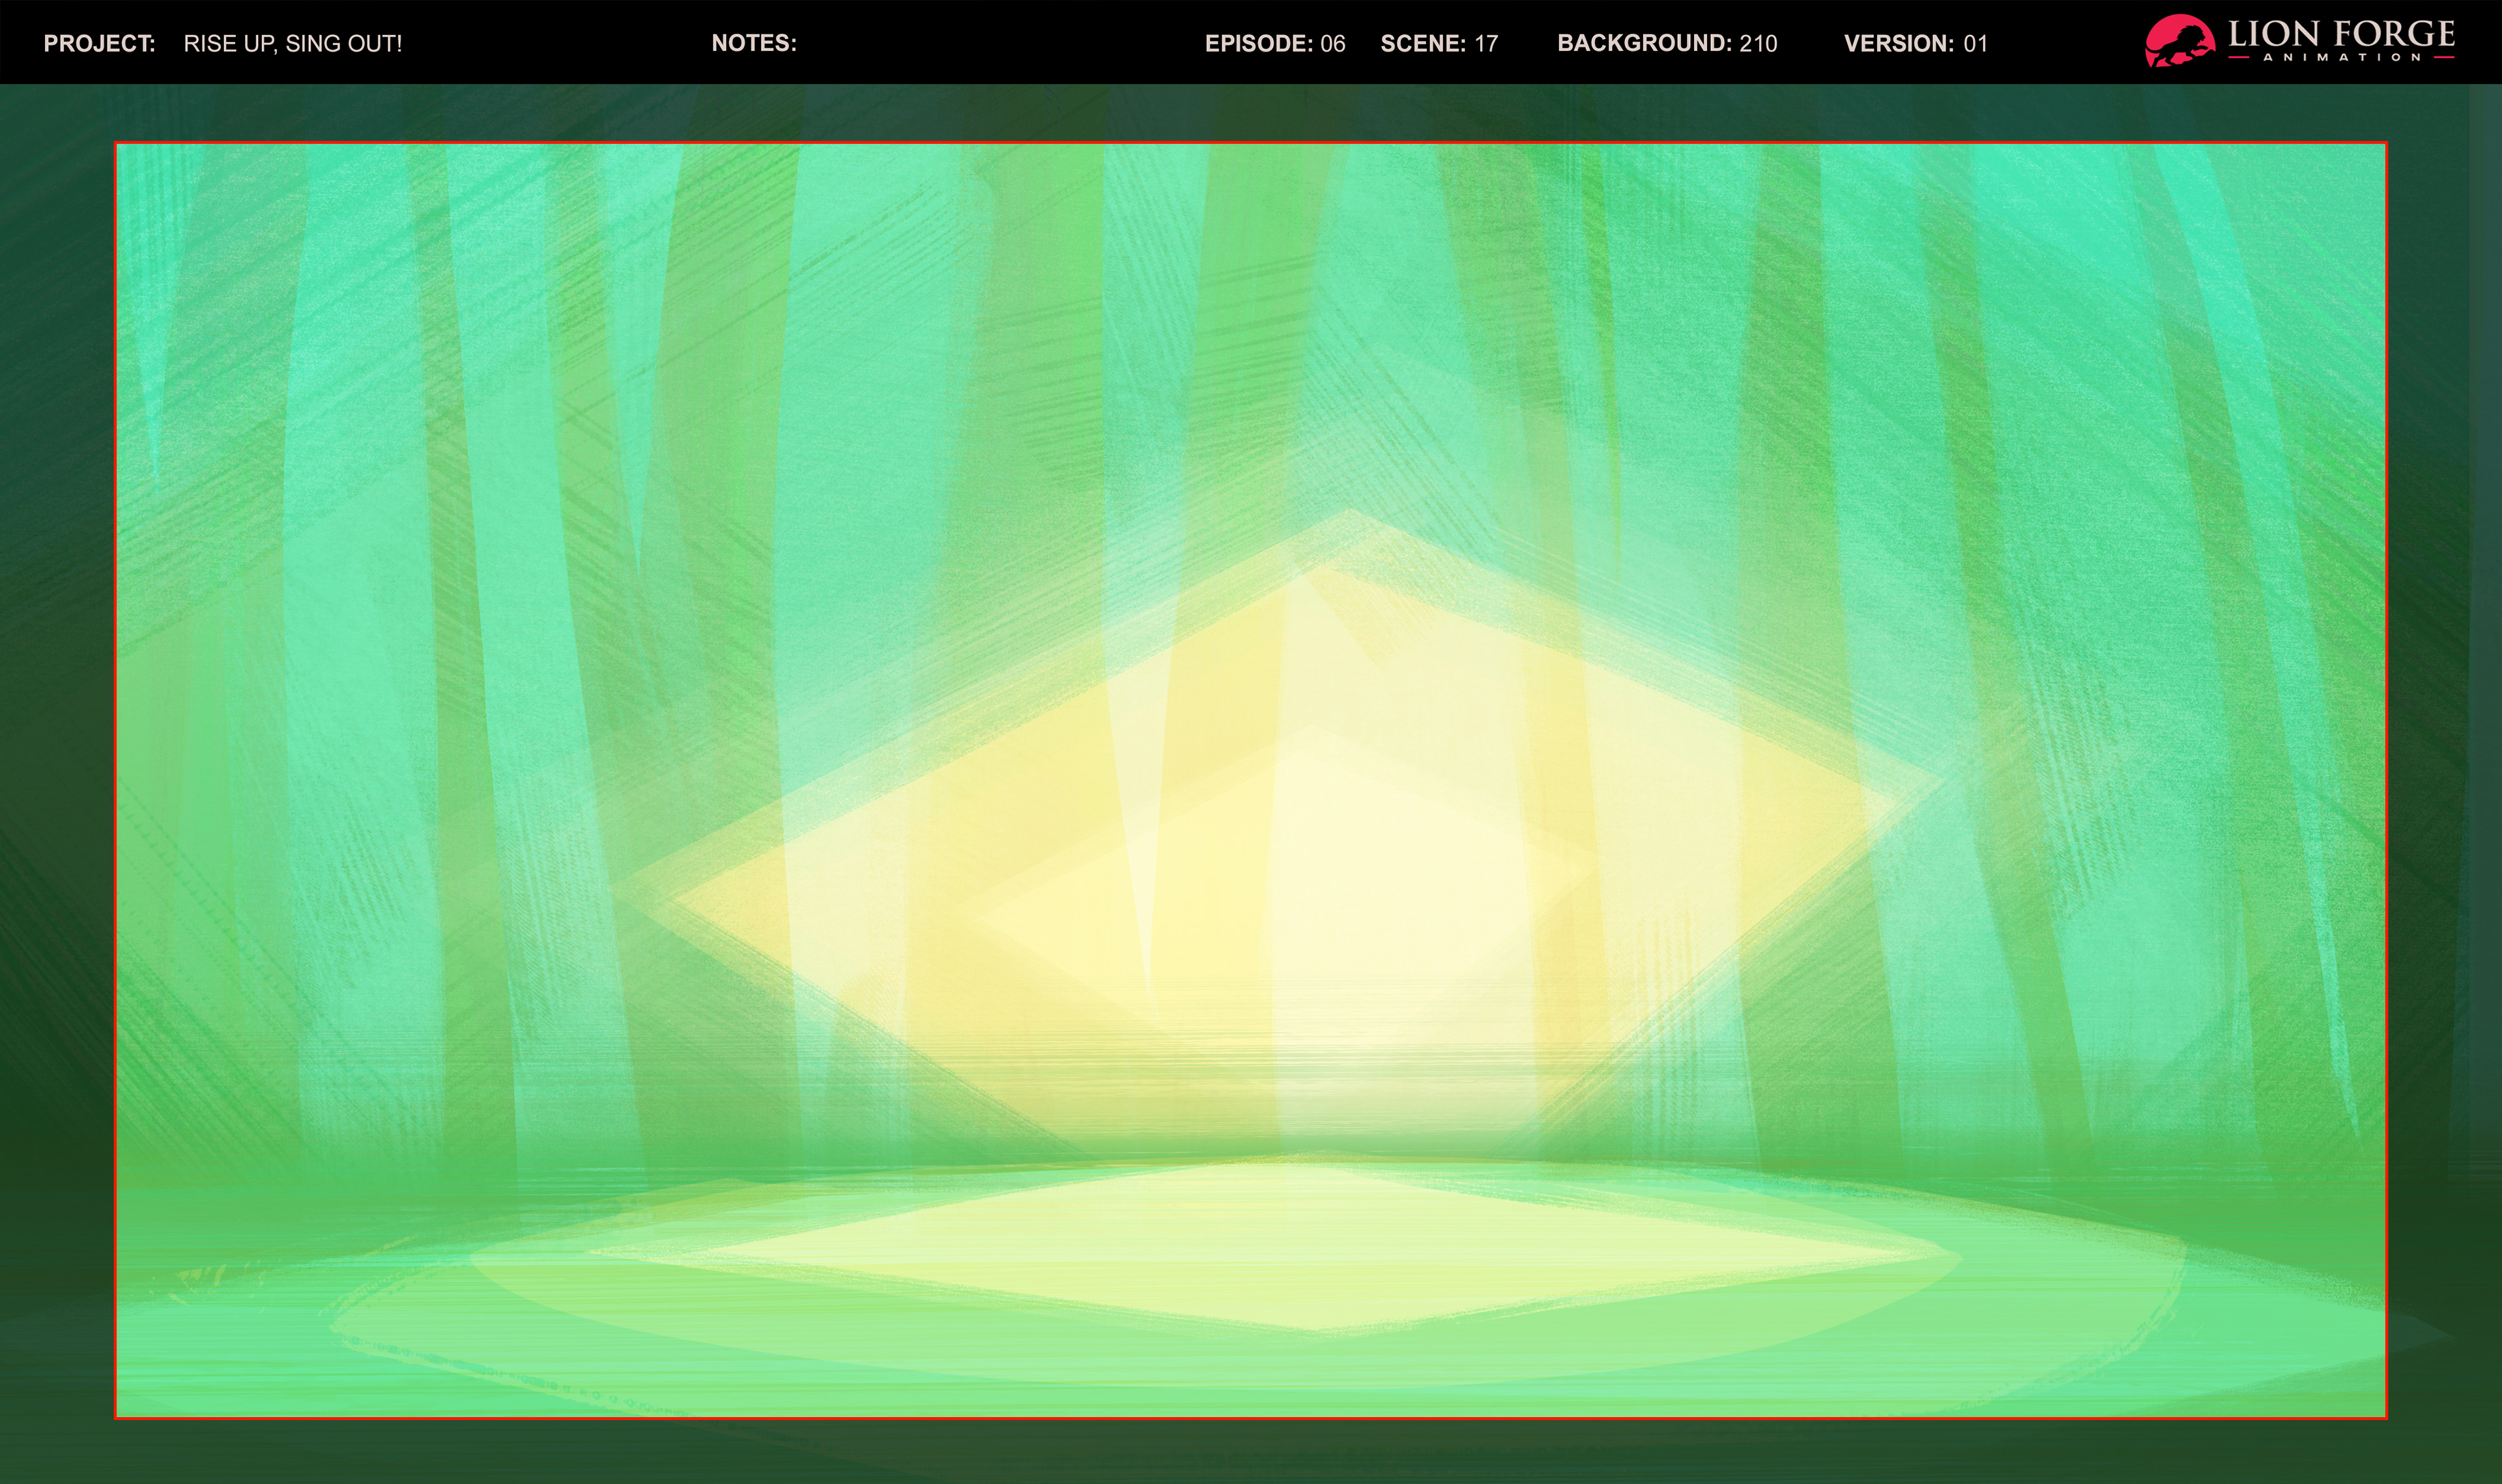Click the 'SCENE:' label

(1423, 44)
